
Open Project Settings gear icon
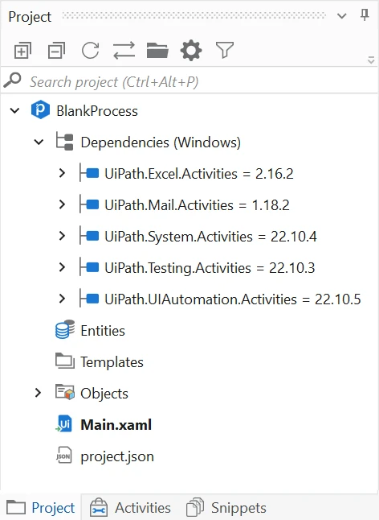pos(191,51)
